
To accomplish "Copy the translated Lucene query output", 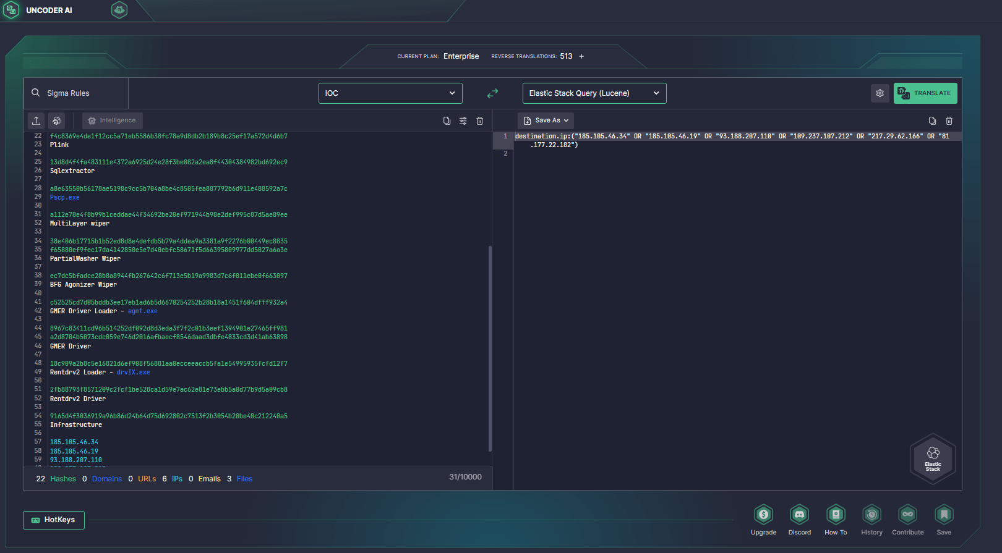I will point(932,121).
